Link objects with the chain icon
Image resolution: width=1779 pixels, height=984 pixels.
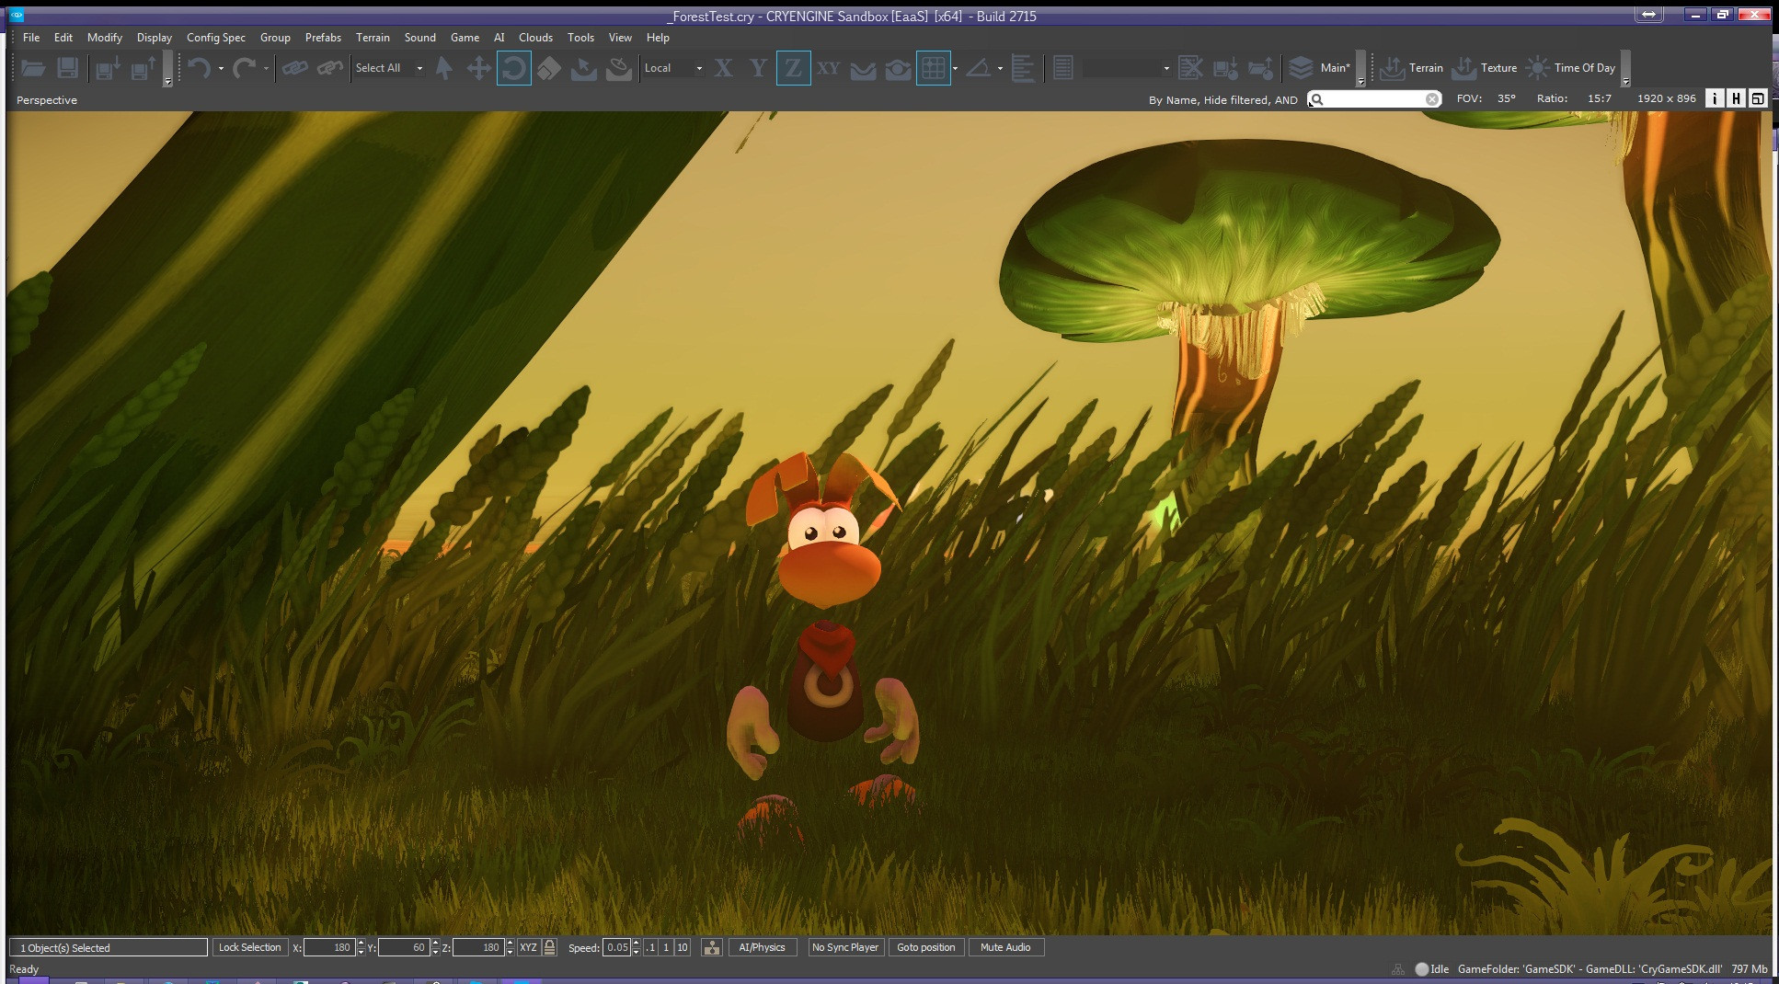[294, 68]
